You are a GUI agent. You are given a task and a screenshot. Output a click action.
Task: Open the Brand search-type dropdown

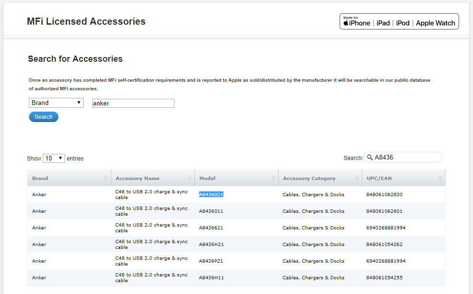[x=56, y=103]
